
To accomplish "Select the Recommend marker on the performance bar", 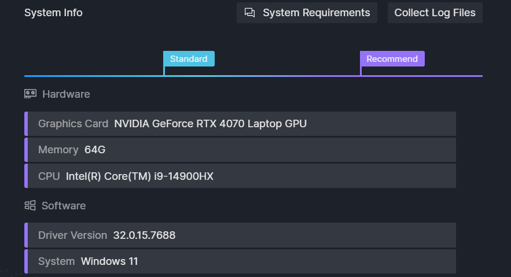I will (x=392, y=59).
